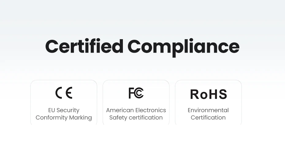
Task: Click the word "Security" in the CE card
Action: [68, 110]
